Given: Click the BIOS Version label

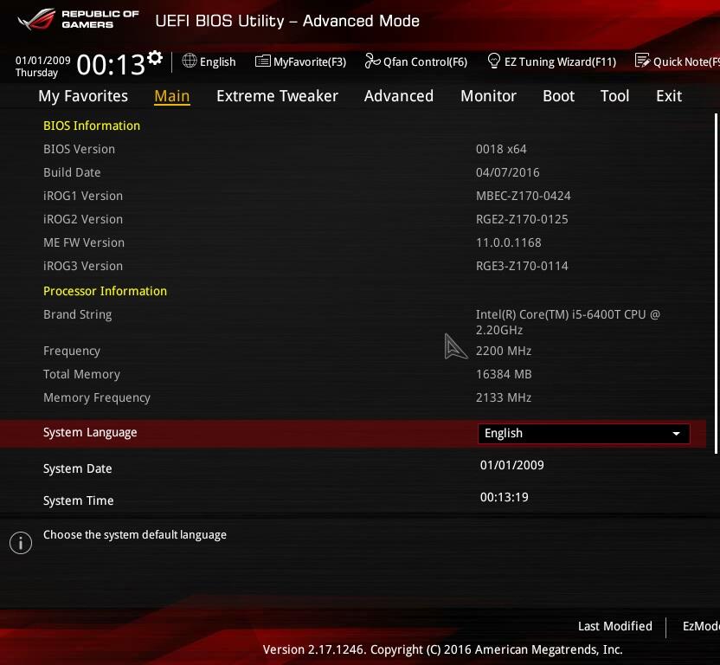Looking at the screenshot, I should tap(79, 149).
